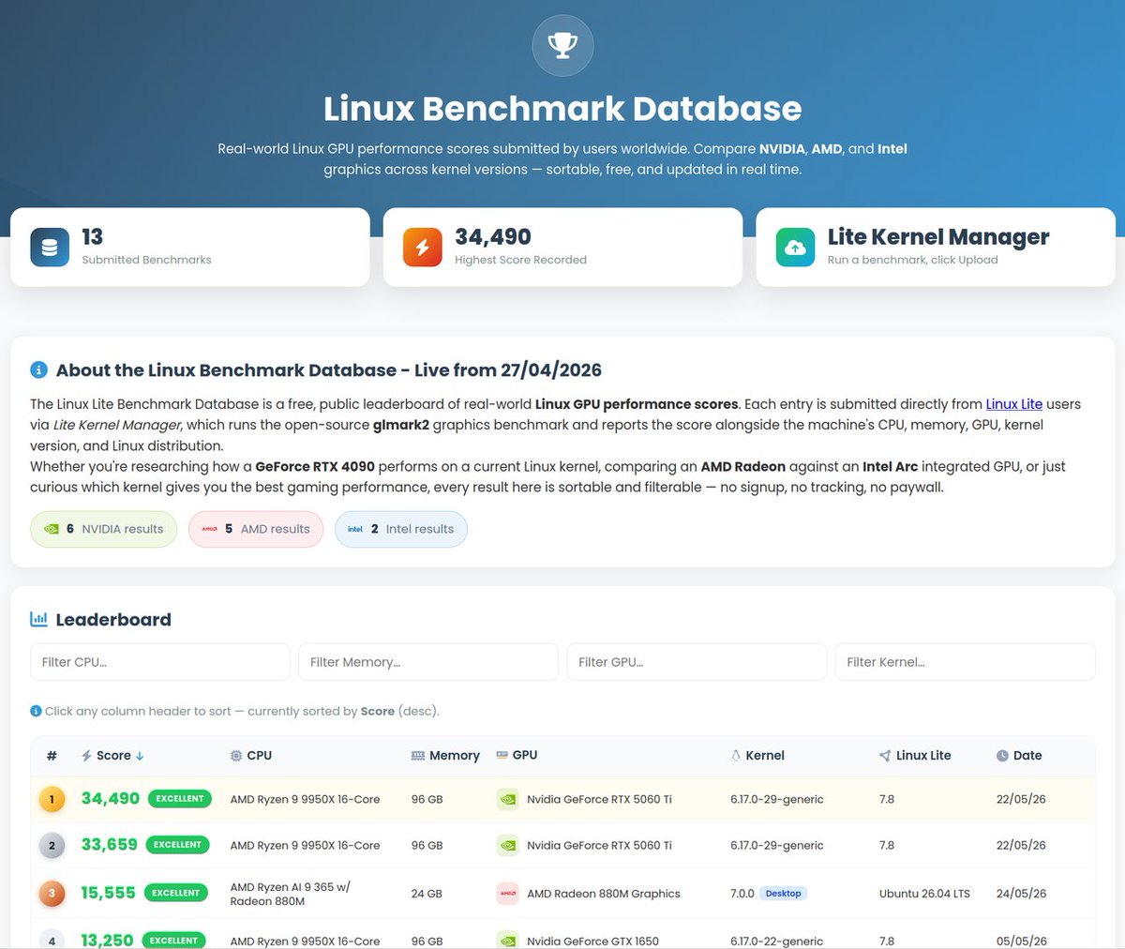Click the rank 3 bronze medal badge
The image size is (1125, 949).
tap(52, 894)
